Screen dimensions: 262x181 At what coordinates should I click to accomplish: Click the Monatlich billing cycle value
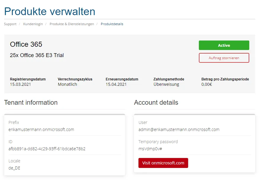(x=67, y=84)
